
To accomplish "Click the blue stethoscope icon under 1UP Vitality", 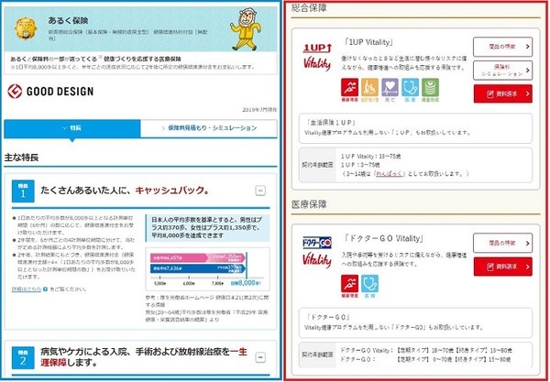I will 410,87.
